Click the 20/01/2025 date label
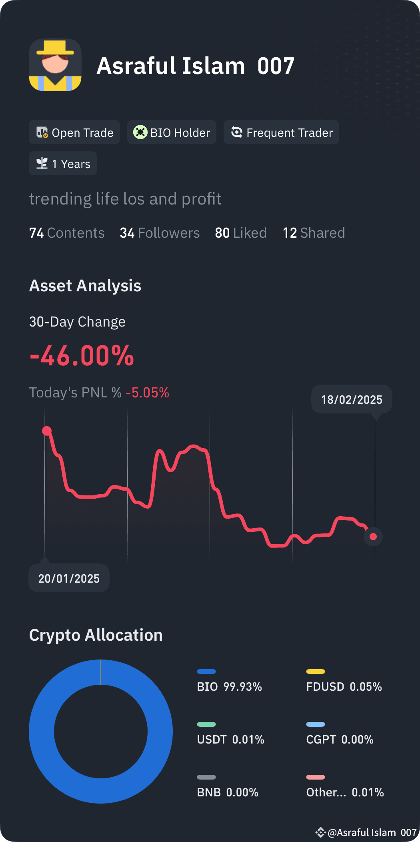420x842 pixels. (x=69, y=578)
